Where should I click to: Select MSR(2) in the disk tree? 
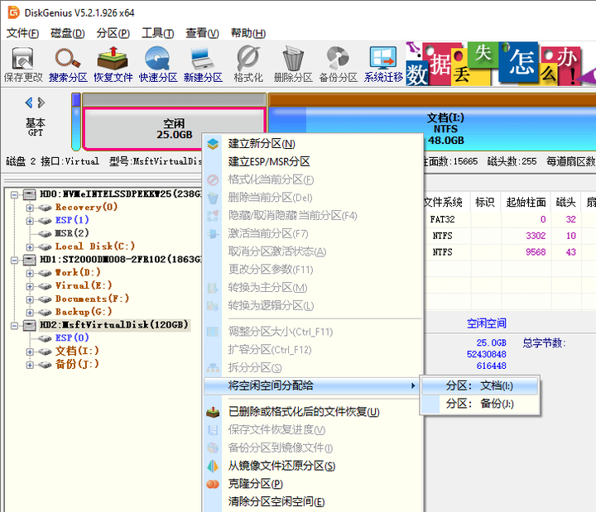[72, 232]
